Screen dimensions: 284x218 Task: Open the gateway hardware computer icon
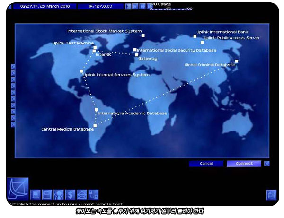coord(35,194)
